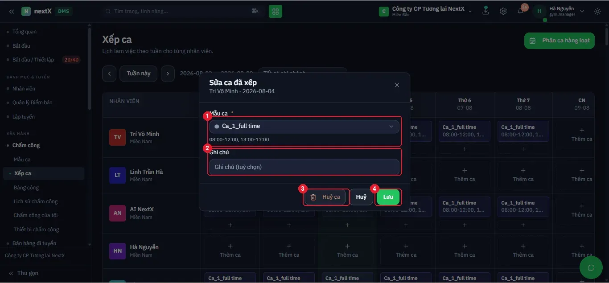Click the plain Huỷ cancel button
609x283 pixels.
[361, 197]
